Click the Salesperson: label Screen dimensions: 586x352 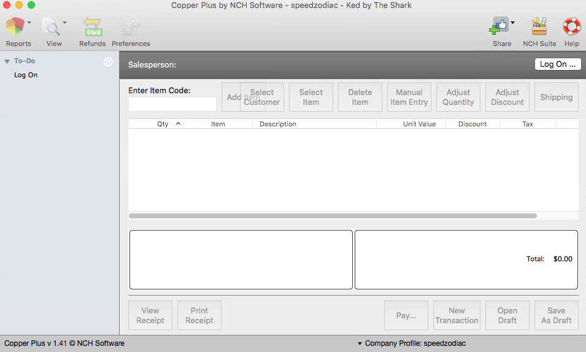152,64
